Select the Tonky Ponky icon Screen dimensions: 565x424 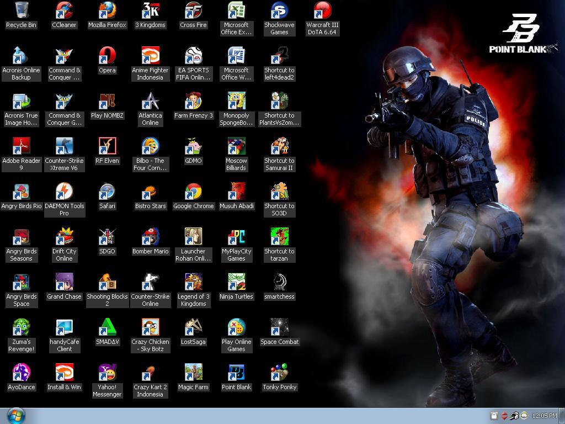click(279, 373)
